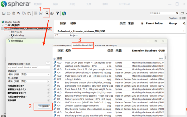
Task: Open search with the magnifier toolbar icon
Action: (47, 13)
